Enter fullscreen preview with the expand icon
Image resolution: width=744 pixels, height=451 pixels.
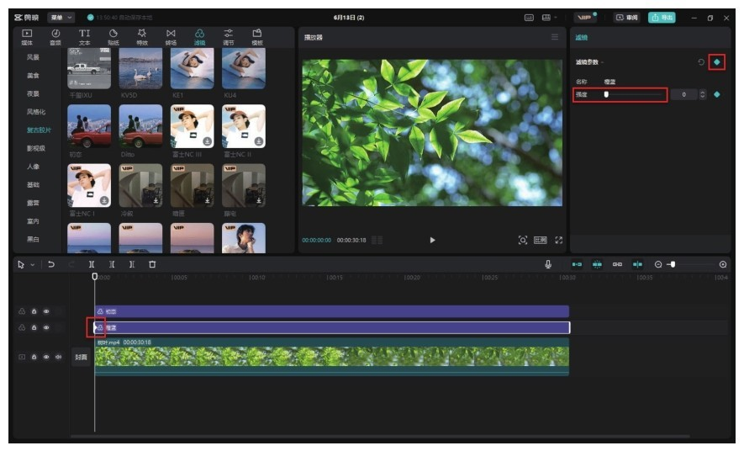pyautogui.click(x=559, y=240)
